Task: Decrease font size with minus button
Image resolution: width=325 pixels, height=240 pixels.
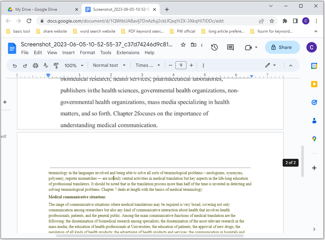Action: pyautogui.click(x=170, y=65)
